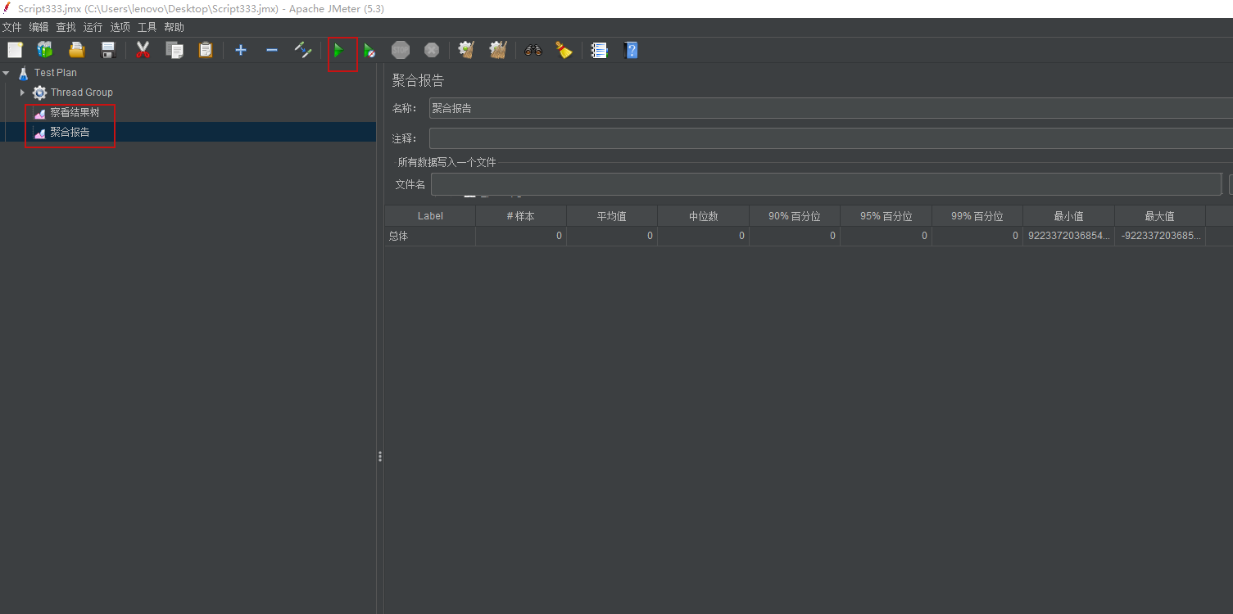Click the 最小值 cell starting 9223372036854
Screen dimensions: 1233x614
[1068, 236]
